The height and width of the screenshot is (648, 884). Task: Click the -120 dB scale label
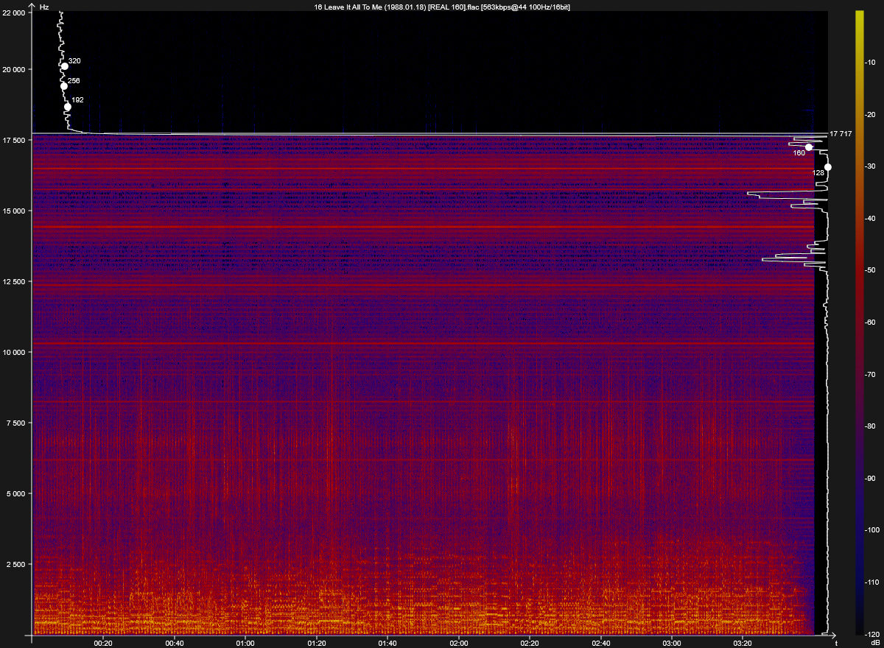coord(874,634)
